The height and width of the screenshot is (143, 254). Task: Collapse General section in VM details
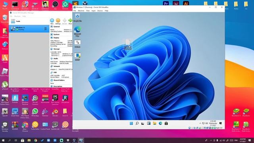pos(56,27)
